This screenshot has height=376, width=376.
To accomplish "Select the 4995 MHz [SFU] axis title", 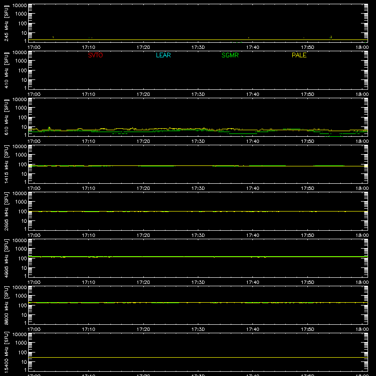I will click(6, 258).
